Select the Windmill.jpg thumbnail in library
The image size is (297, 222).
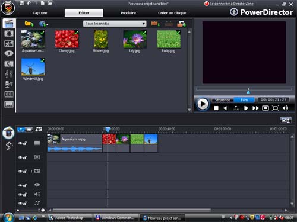[x=33, y=67]
